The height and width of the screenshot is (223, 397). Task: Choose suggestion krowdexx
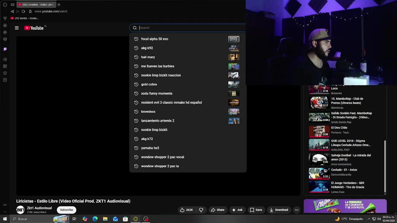pyautogui.click(x=188, y=111)
